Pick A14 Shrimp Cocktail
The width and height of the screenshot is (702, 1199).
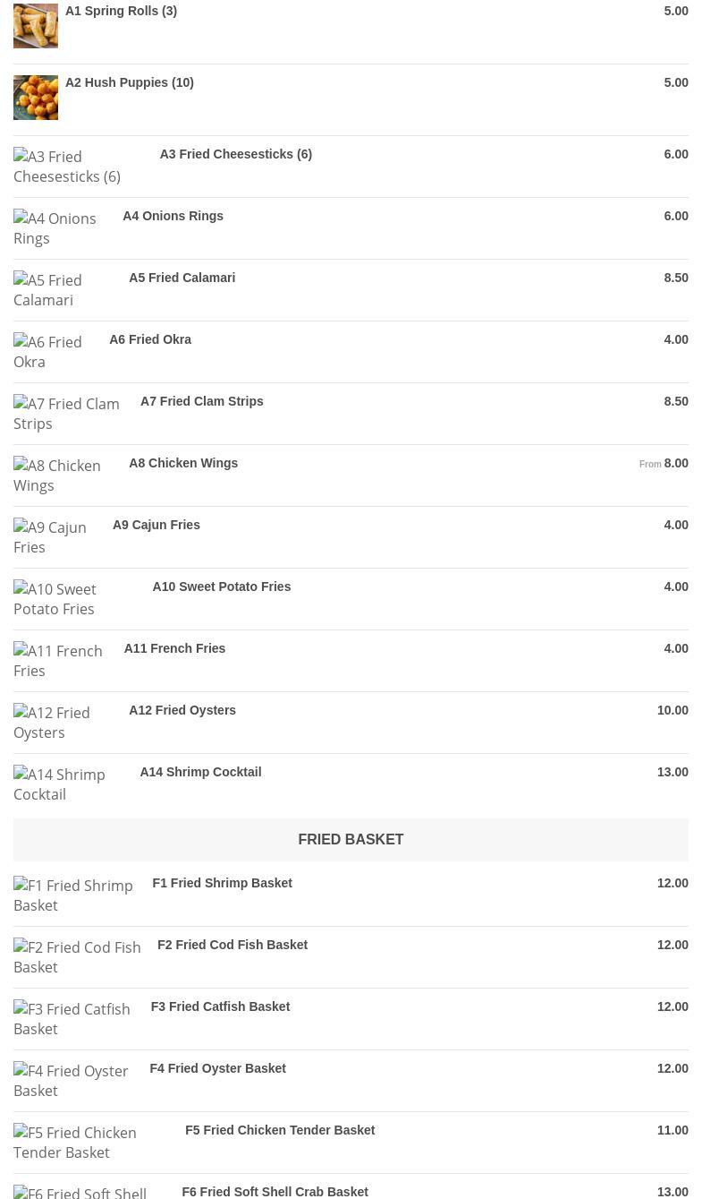click(200, 772)
